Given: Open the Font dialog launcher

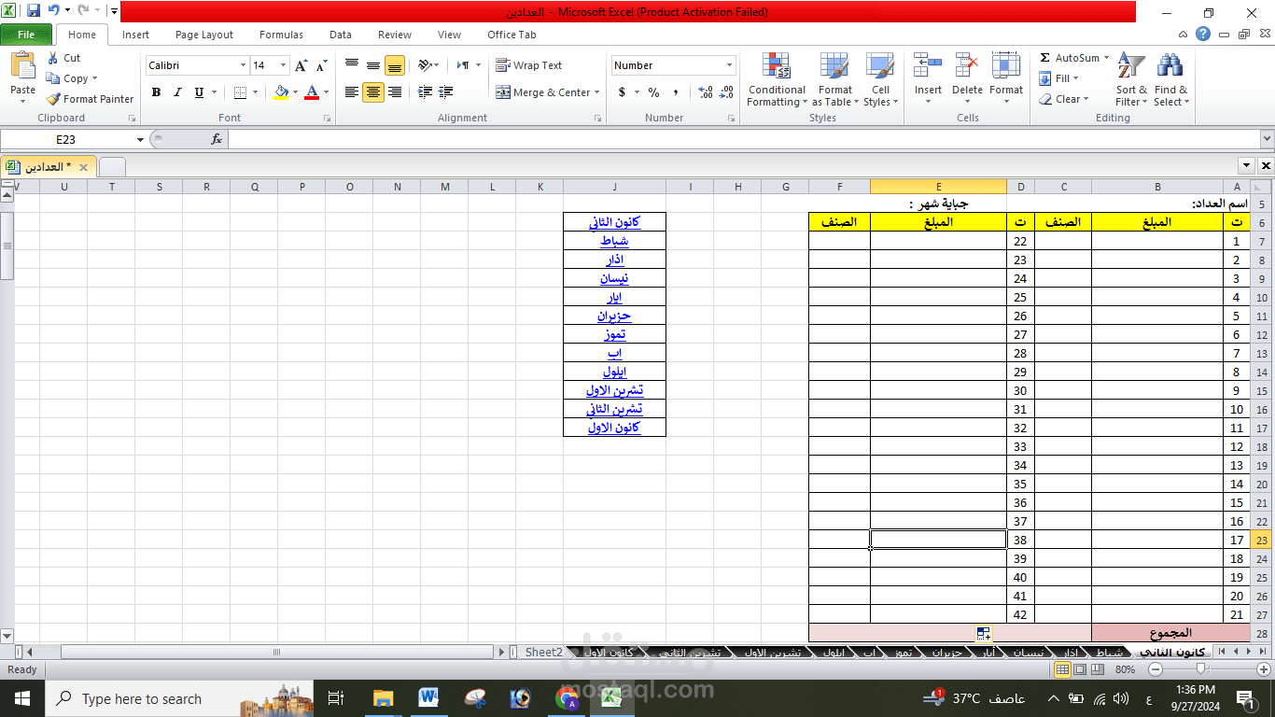Looking at the screenshot, I should tap(327, 119).
